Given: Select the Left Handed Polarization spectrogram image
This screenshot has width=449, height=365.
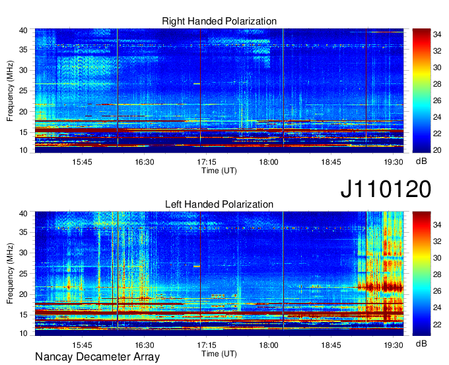Looking at the screenshot, I should pyautogui.click(x=219, y=274).
